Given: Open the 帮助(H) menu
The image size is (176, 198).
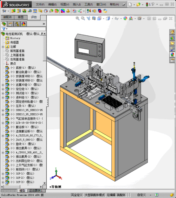Looking at the screenshot, I should click(114, 4).
